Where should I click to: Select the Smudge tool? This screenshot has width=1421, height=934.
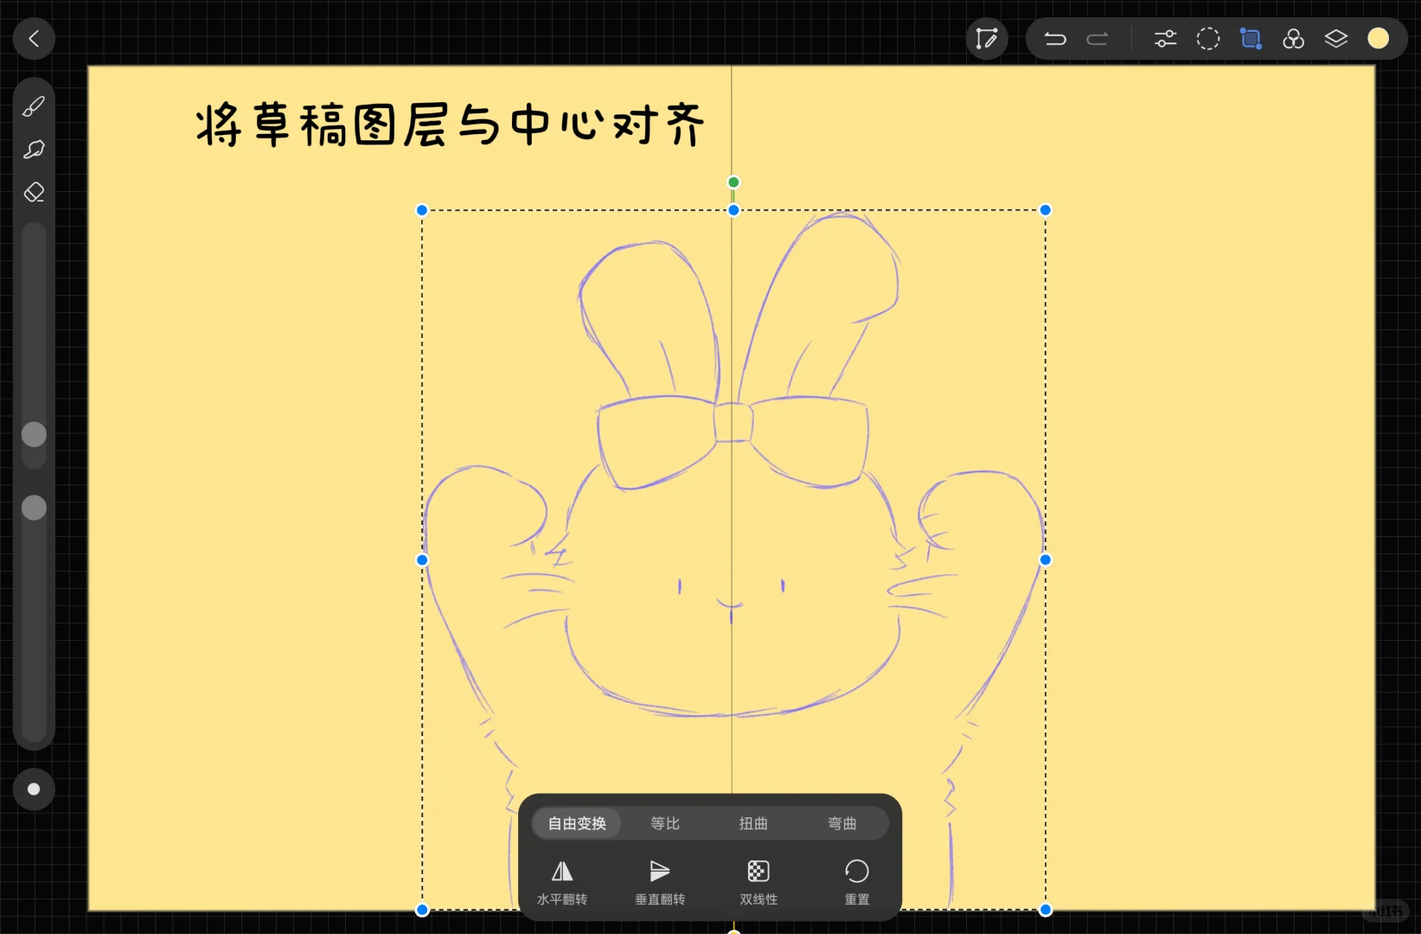click(34, 150)
